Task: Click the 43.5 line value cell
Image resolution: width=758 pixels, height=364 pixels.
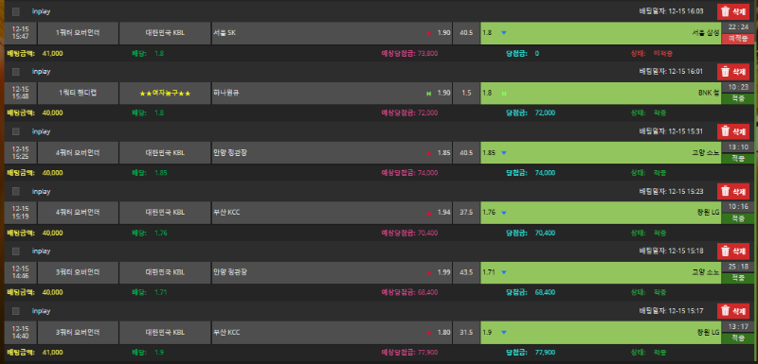Action: (x=466, y=272)
